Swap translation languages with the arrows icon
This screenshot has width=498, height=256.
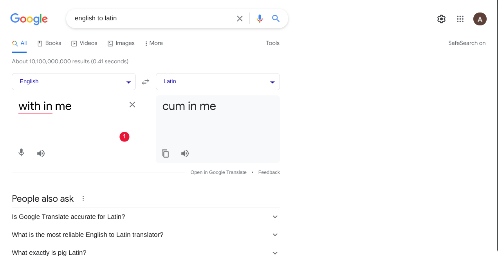pyautogui.click(x=145, y=82)
